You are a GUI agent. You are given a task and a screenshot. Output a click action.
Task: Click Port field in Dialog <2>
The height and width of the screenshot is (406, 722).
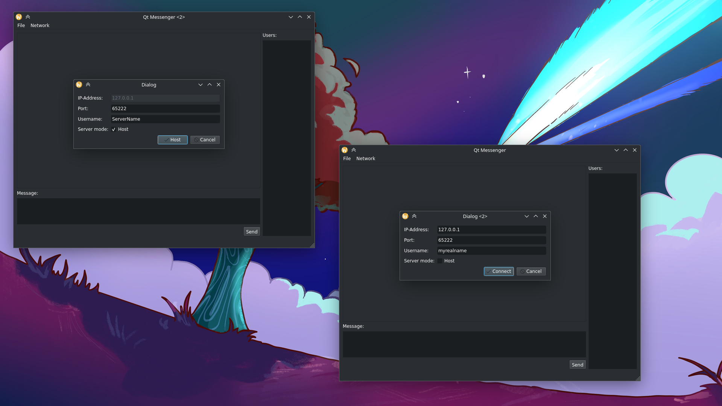[x=492, y=240]
